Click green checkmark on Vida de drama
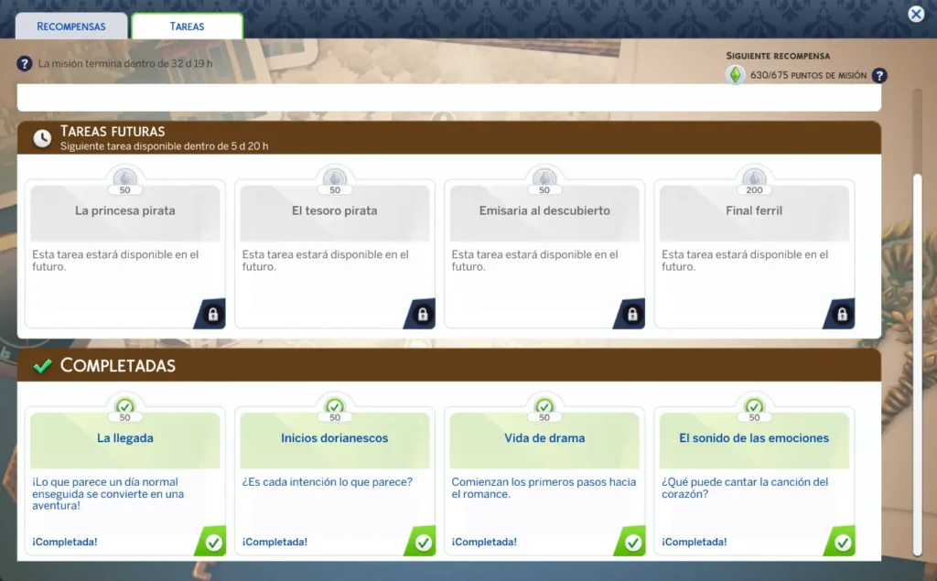This screenshot has height=581, width=937. [633, 543]
